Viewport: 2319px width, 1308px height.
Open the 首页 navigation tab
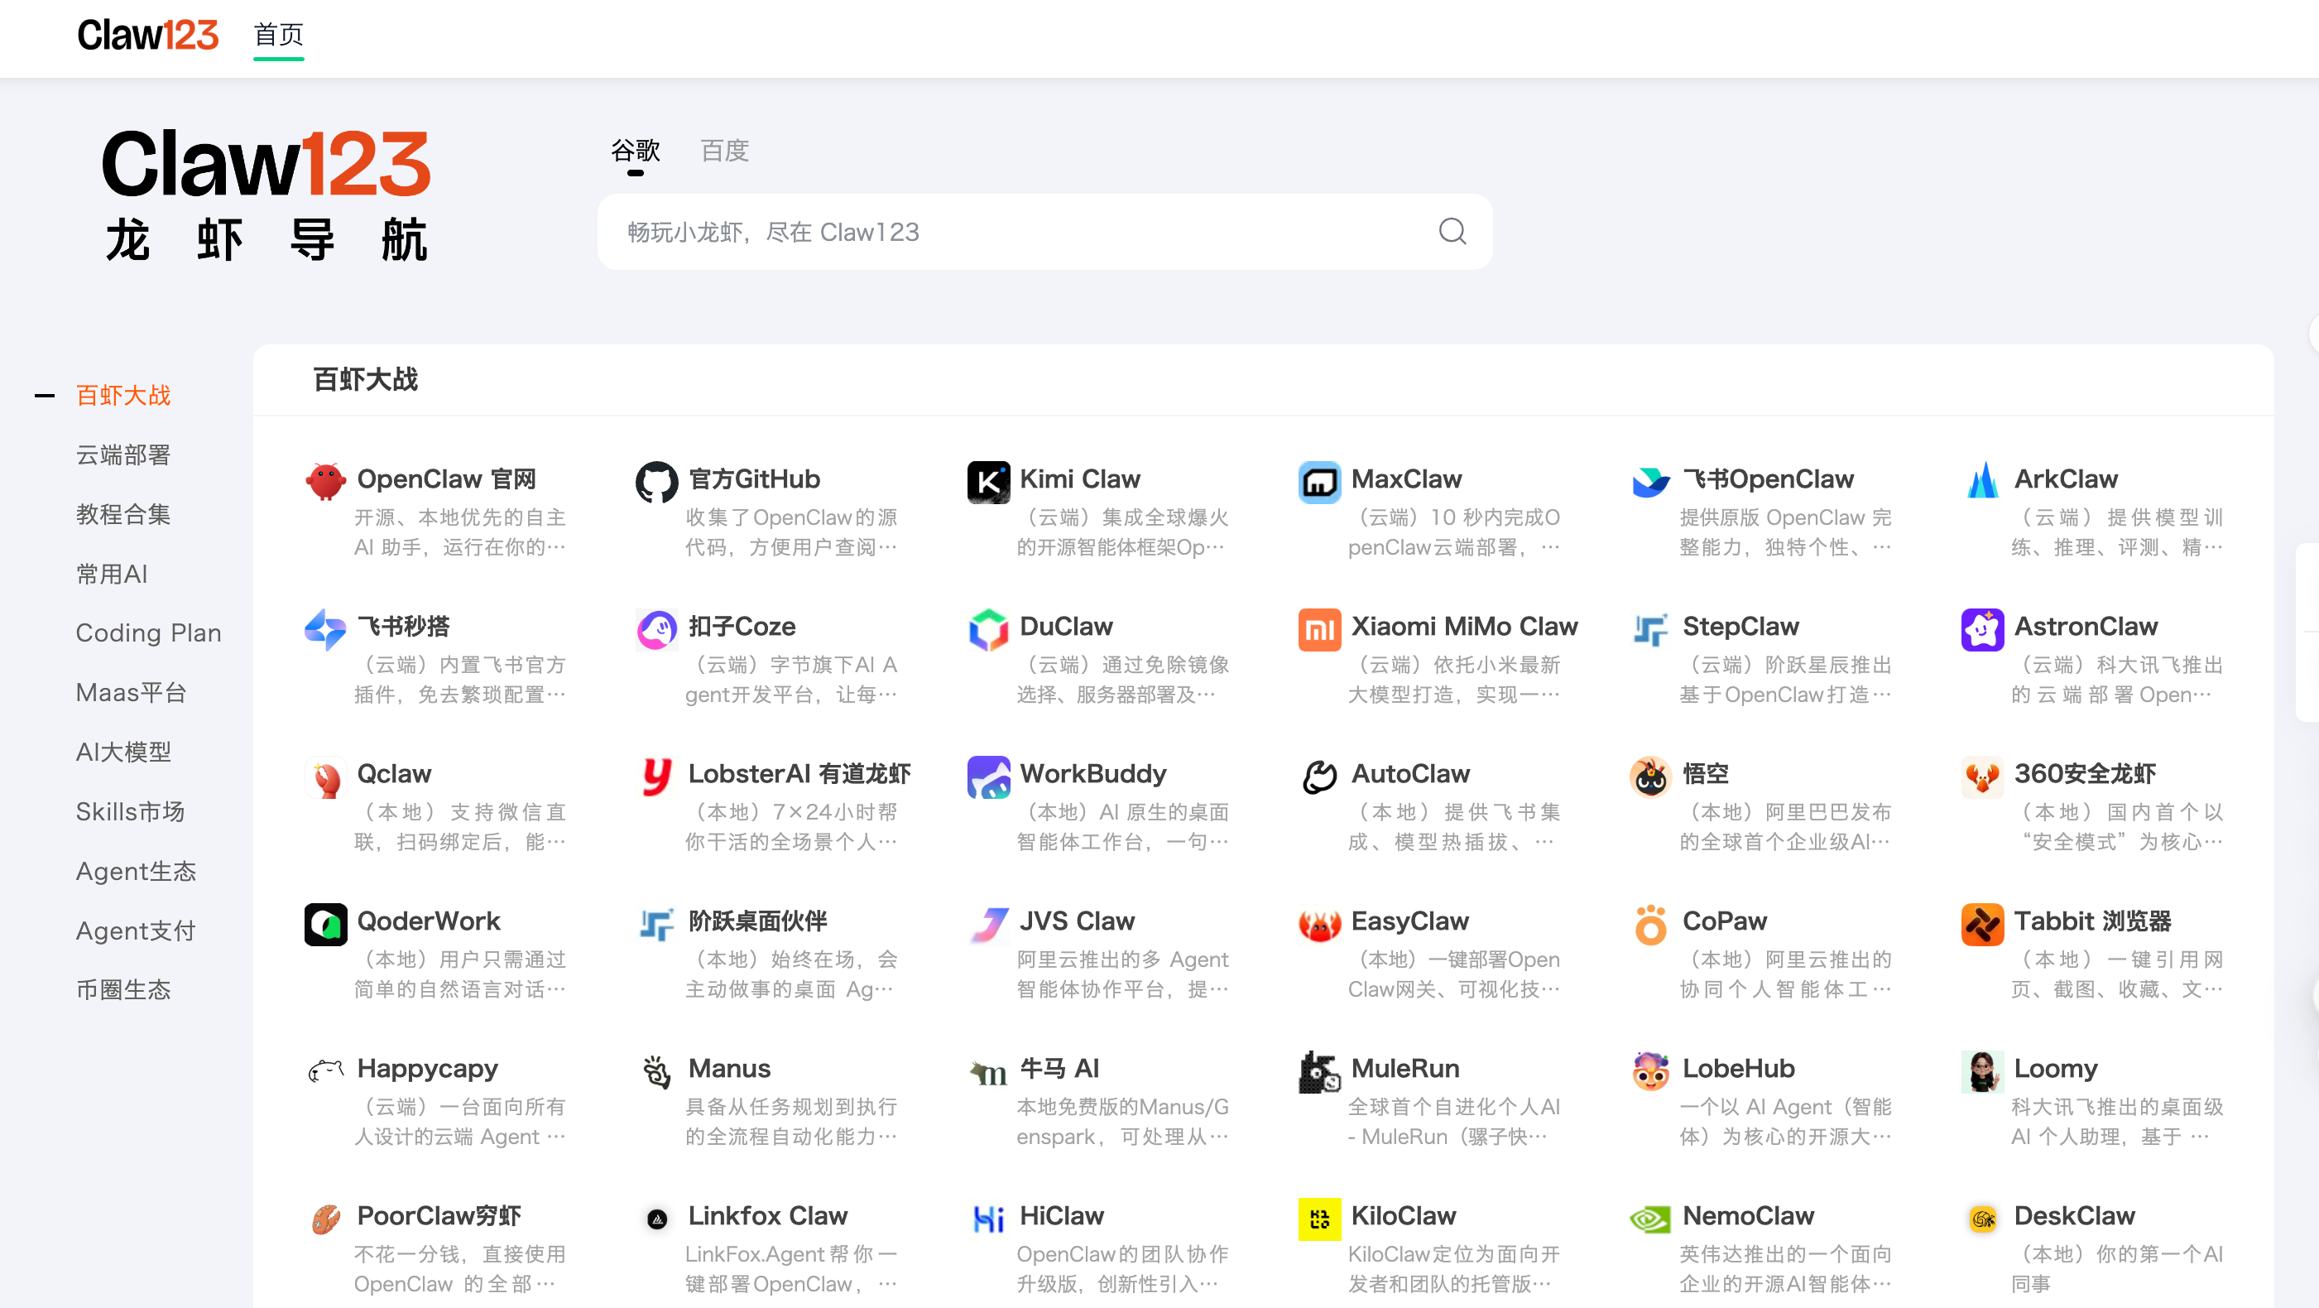coord(278,35)
